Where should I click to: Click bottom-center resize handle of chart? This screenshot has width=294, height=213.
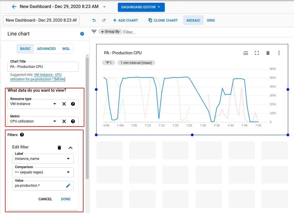[192, 135]
